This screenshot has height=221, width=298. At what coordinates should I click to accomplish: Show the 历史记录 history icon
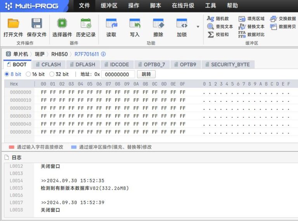pos(86,23)
